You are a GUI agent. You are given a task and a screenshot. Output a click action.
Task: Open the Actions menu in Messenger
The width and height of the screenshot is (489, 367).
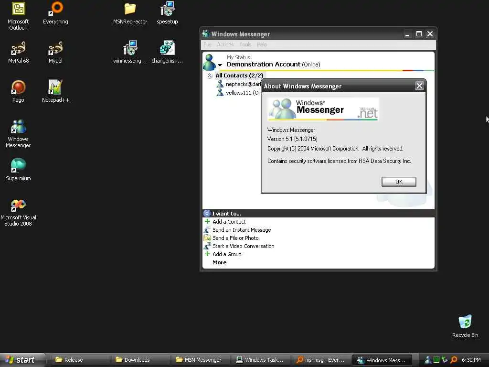pyautogui.click(x=225, y=44)
